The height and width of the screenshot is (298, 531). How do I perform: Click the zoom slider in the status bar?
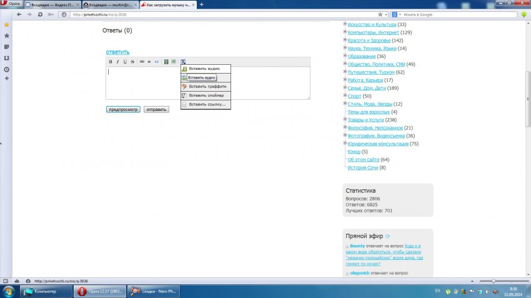[494, 281]
